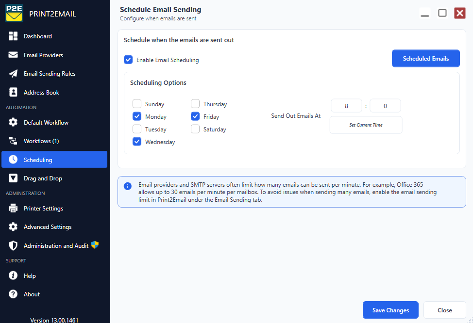Click the PRINT2EMAIL title text

52,14
